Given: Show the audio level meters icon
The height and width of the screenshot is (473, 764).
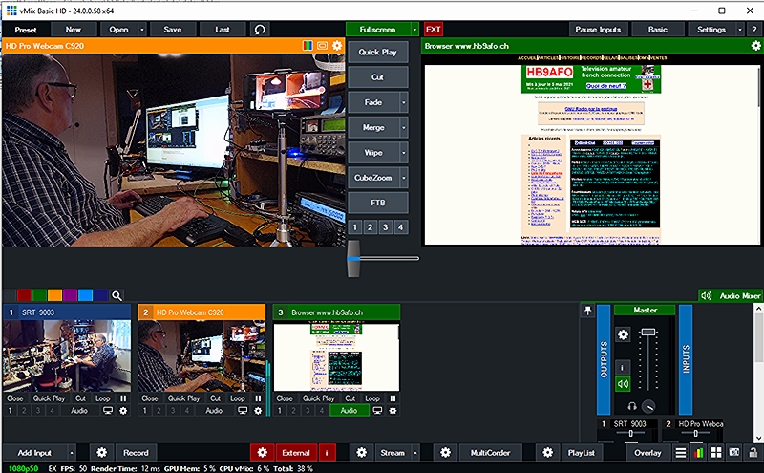Looking at the screenshot, I should click(699, 452).
